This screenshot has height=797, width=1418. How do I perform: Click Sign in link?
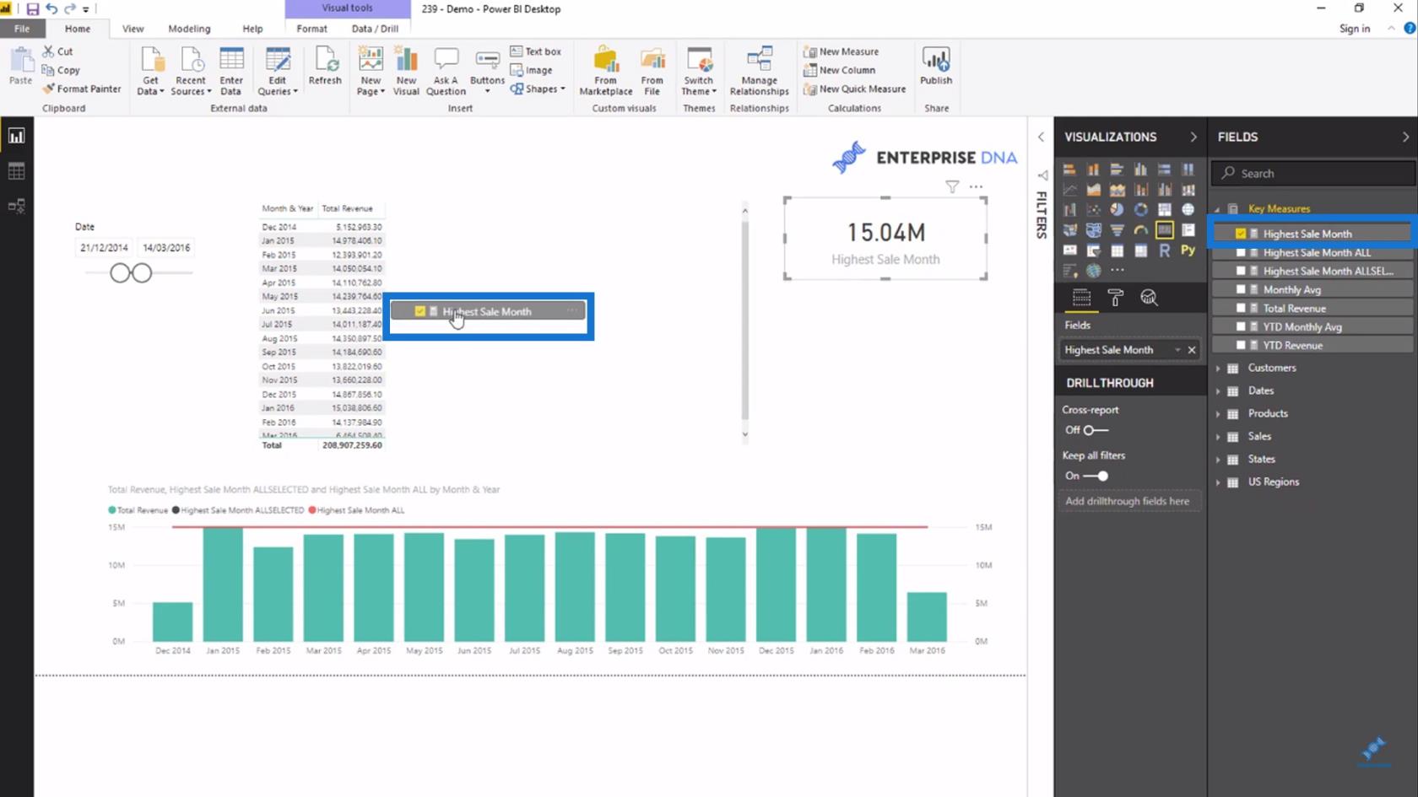coord(1354,29)
